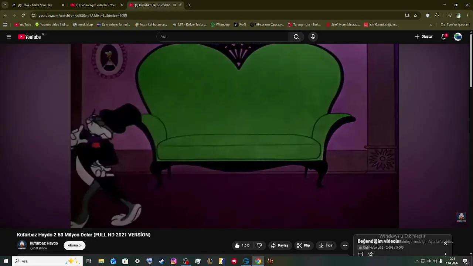Open the volume control in system tray
Viewport: 473px width, 266px height.
pyautogui.click(x=435, y=261)
